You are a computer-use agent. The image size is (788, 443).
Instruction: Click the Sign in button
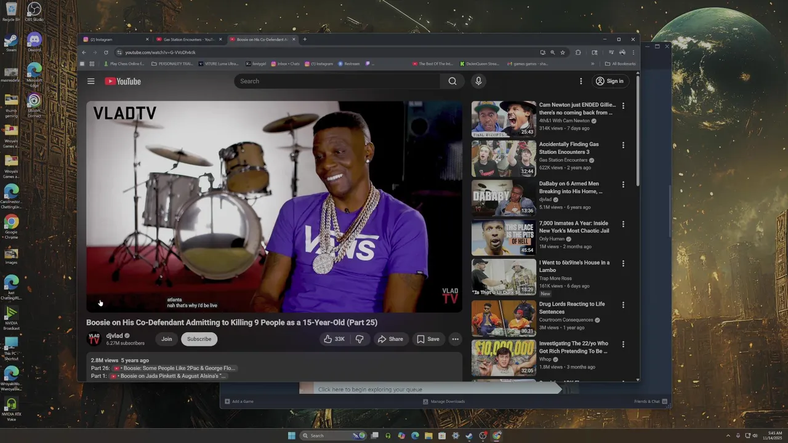611,81
